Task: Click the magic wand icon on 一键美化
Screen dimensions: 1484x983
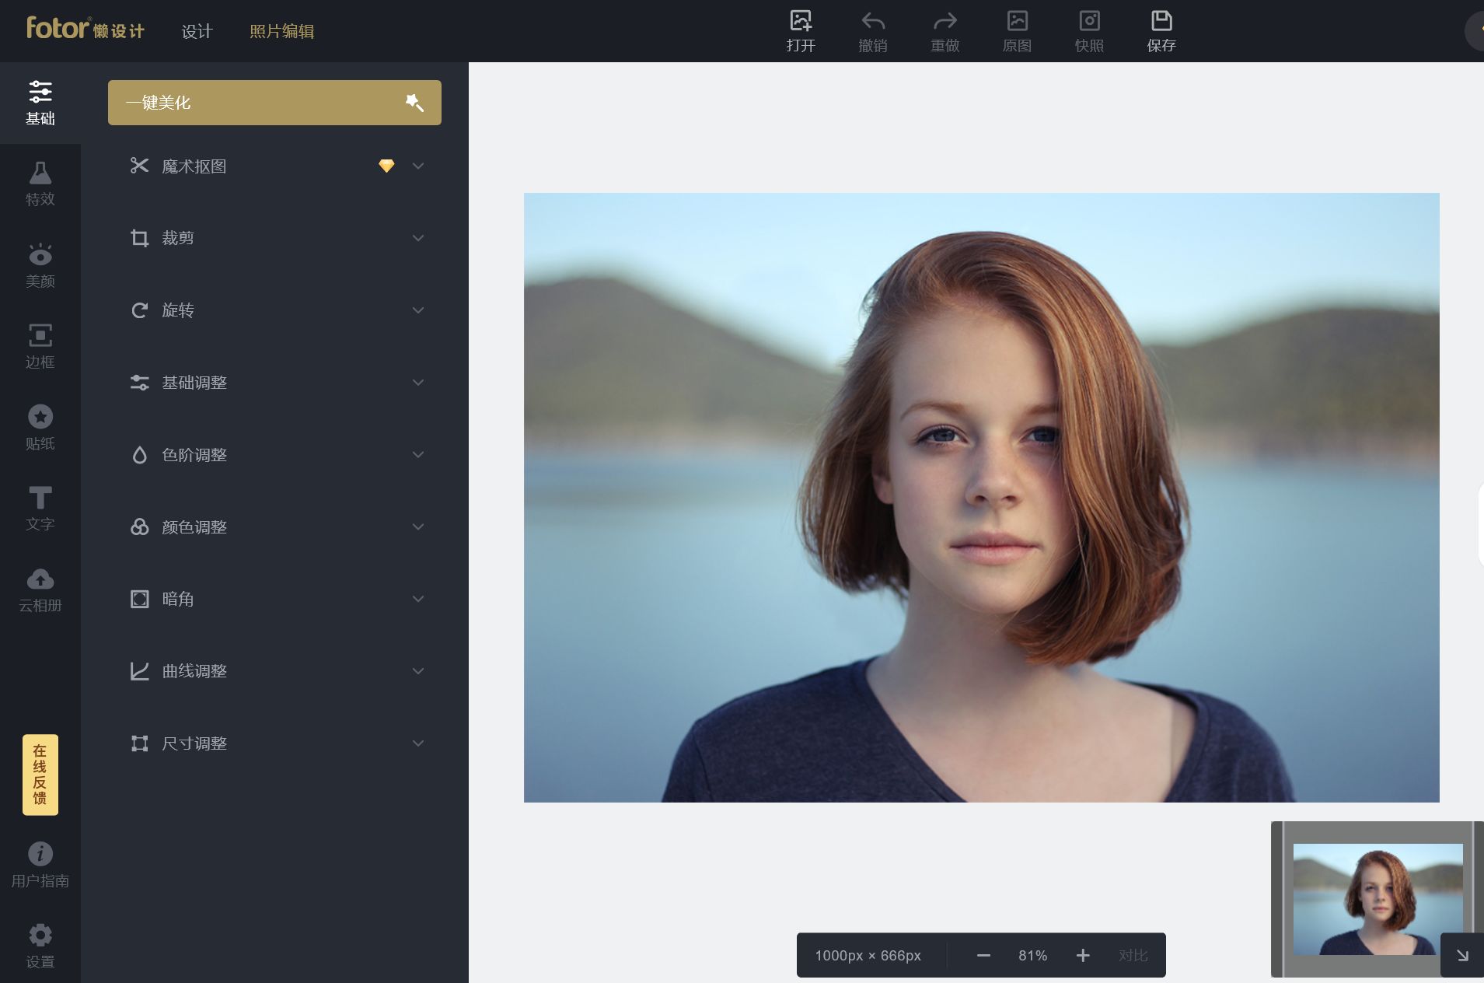Action: (x=414, y=103)
